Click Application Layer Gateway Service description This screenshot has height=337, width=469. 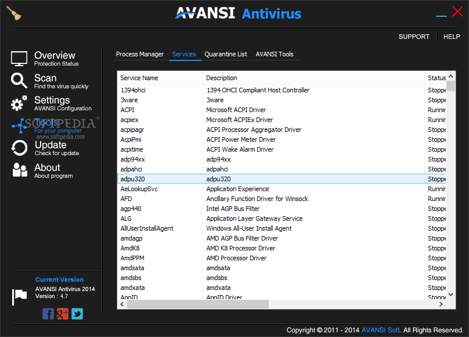point(254,218)
